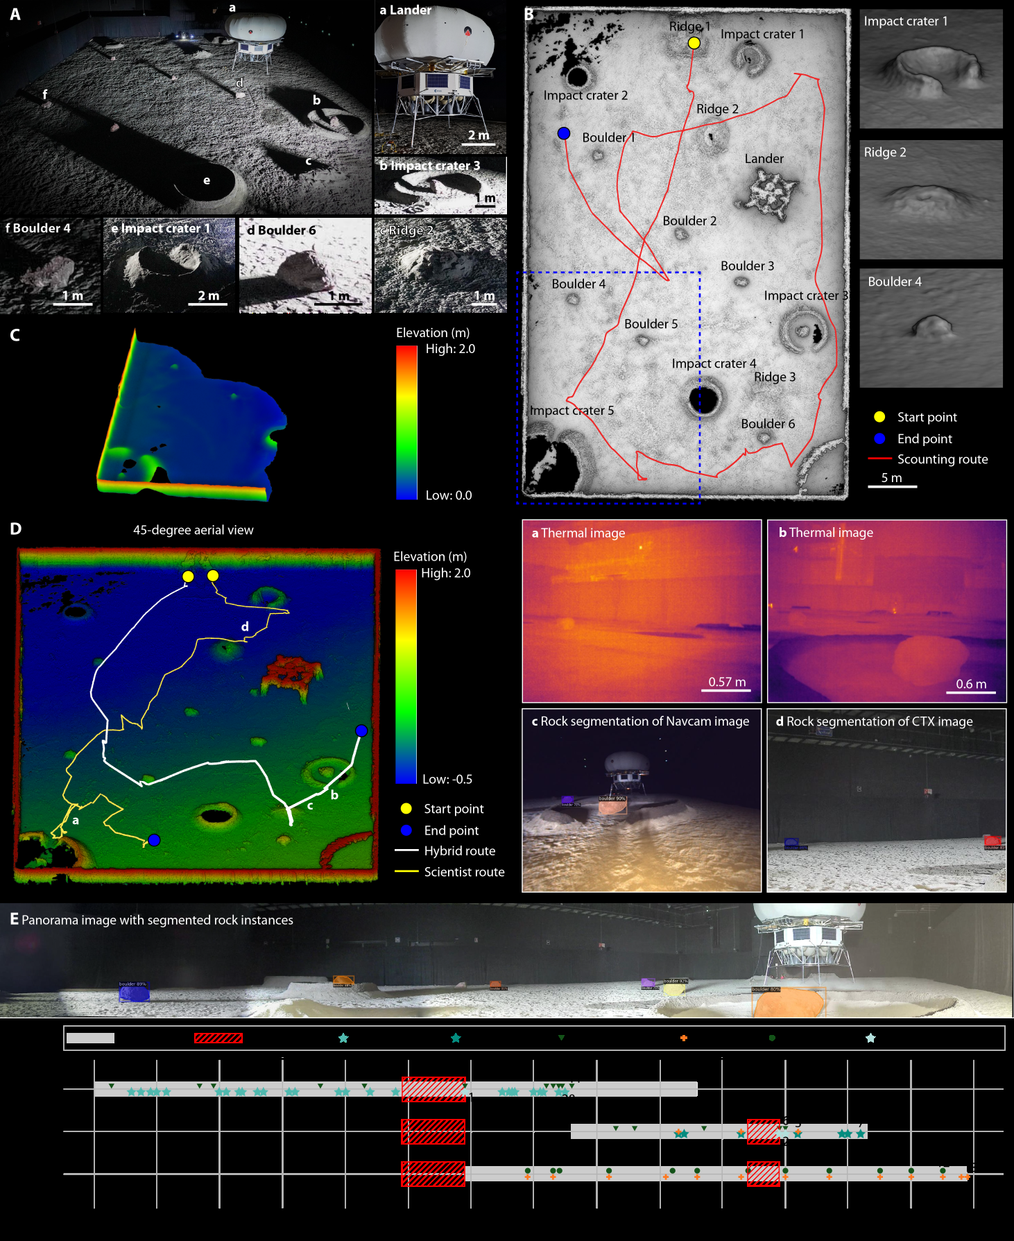Viewport: 1014px width, 1241px height.
Task: Click the 'Panorama image with segmented rock instances' caption
Action: point(157,920)
